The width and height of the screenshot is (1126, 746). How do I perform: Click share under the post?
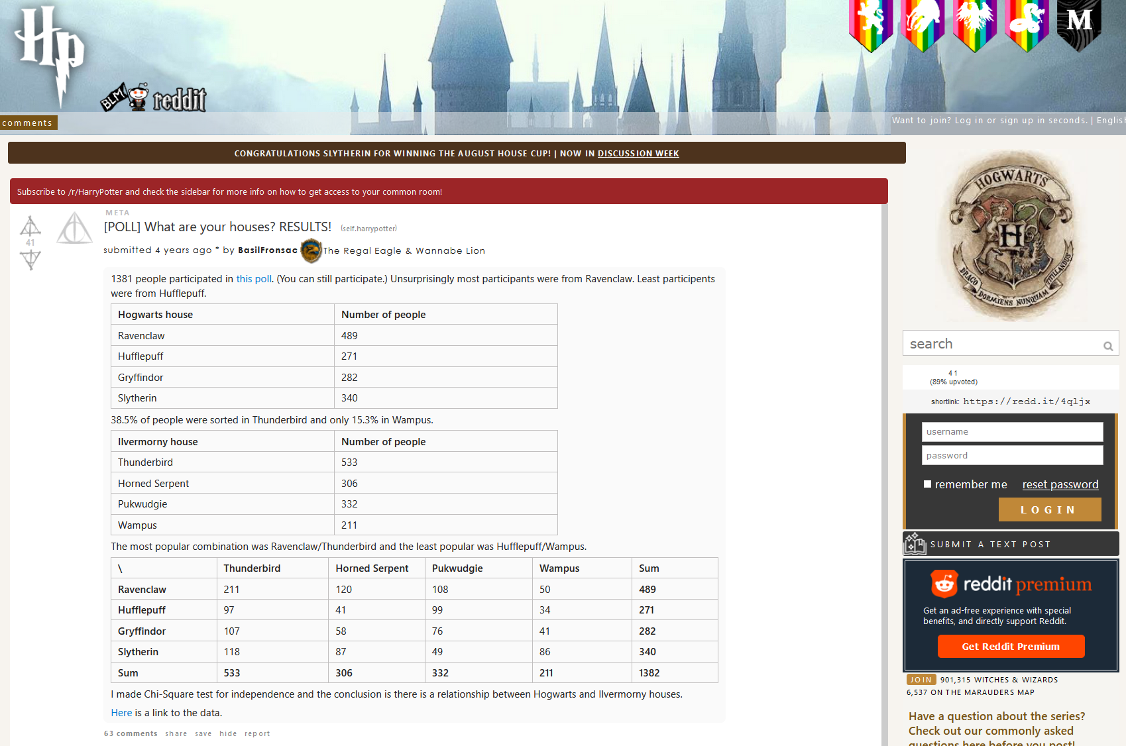[x=176, y=733]
